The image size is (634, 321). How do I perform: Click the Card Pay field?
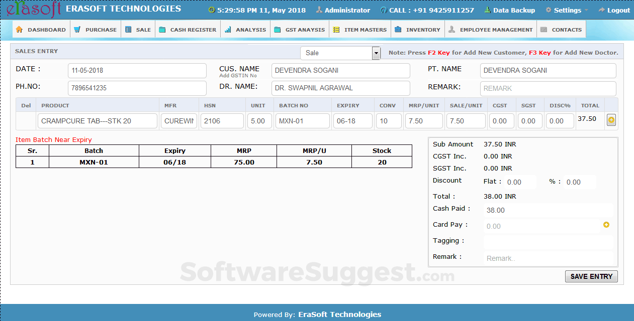(542, 226)
